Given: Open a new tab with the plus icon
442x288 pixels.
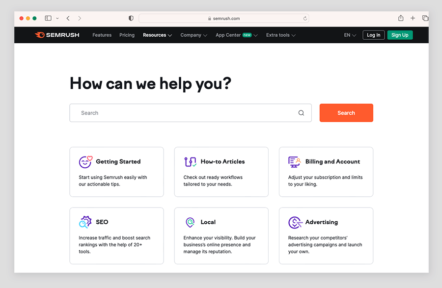Looking at the screenshot, I should [413, 18].
